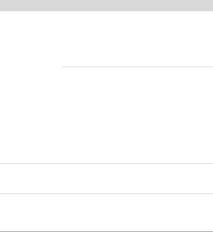Click the empty left column beside the short divider

(31, 87)
